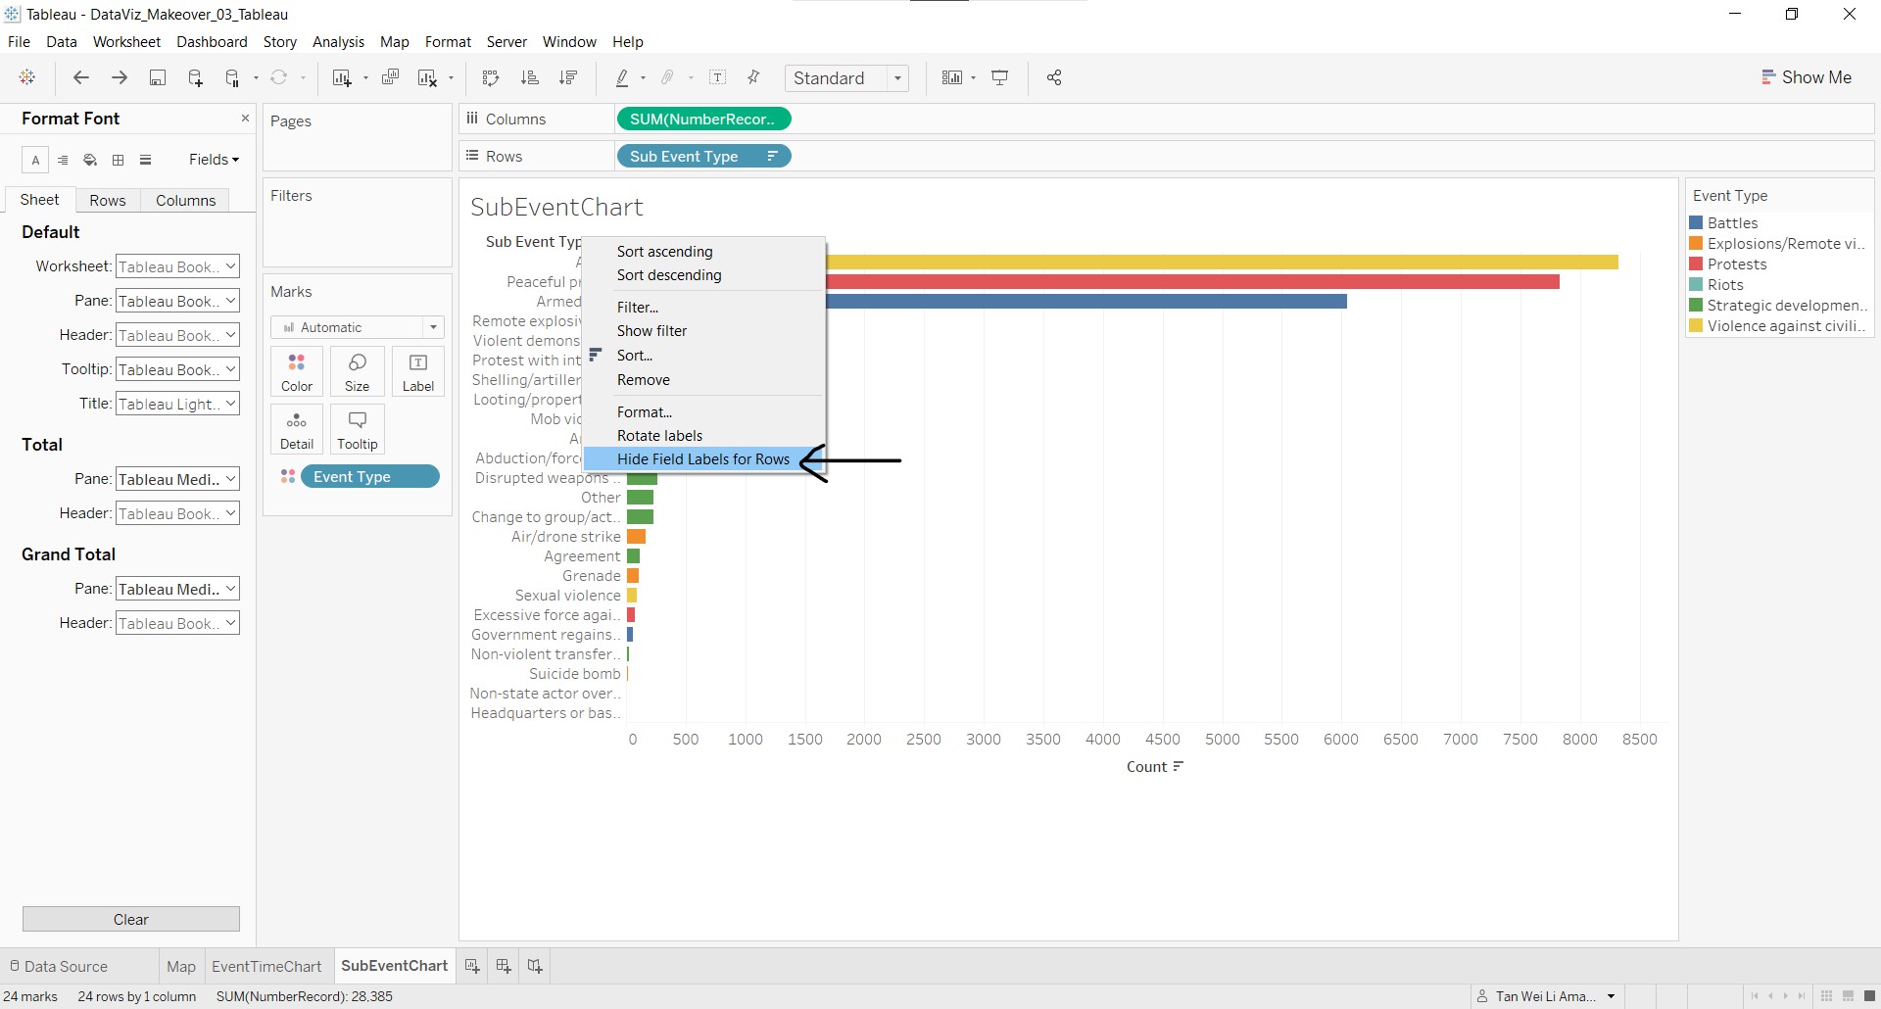Open the Shading format paint bucket icon

[x=90, y=160]
